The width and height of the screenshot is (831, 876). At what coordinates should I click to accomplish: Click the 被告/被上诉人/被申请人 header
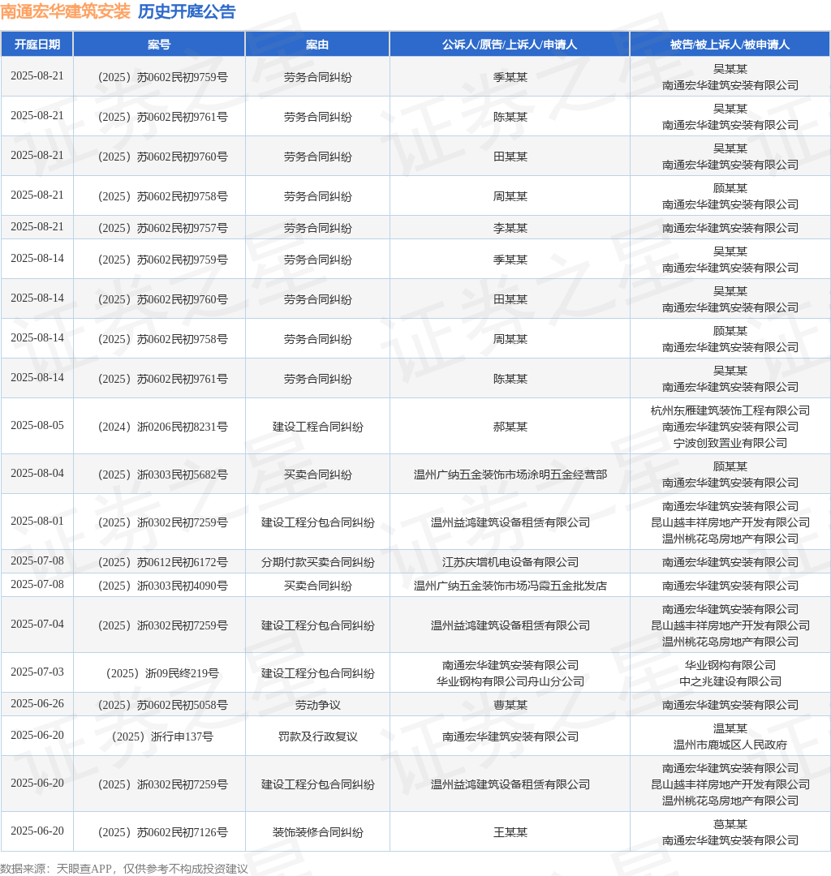pyautogui.click(x=730, y=45)
